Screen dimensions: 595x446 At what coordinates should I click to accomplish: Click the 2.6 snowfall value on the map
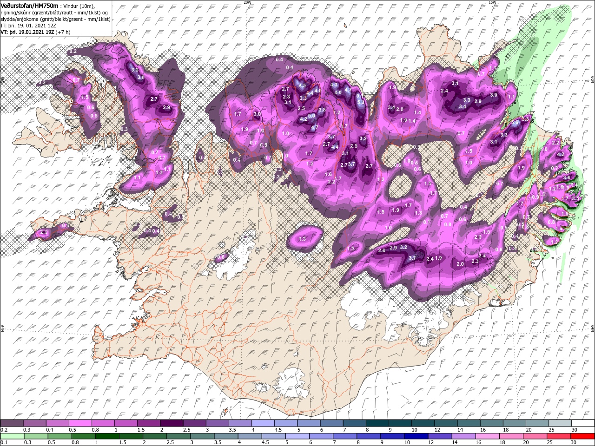click(382, 250)
